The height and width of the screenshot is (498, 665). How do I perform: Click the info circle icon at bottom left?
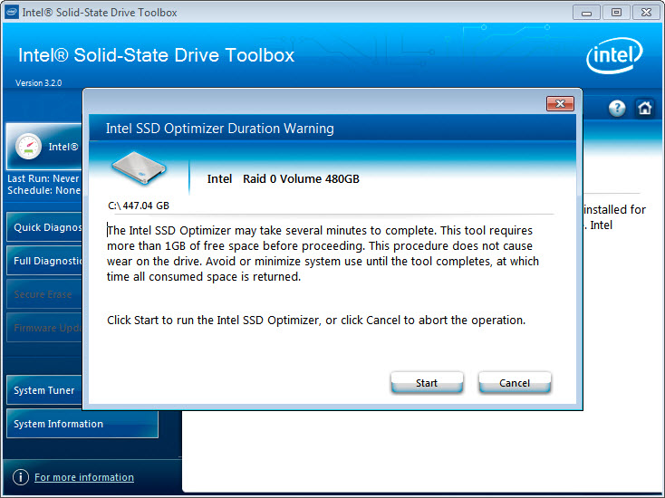coord(21,477)
